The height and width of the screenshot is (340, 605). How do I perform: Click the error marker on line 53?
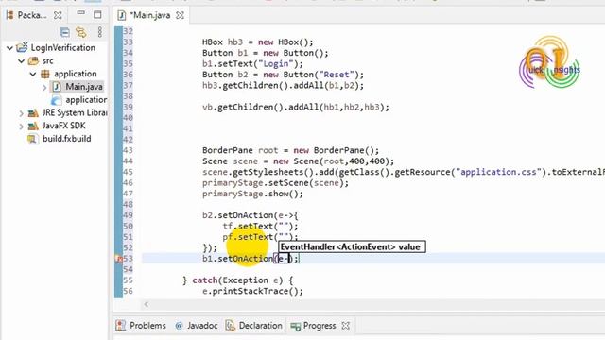click(119, 260)
